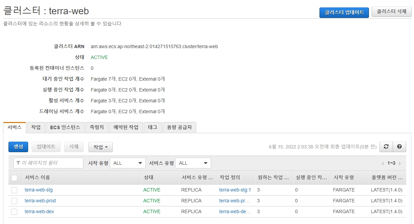This screenshot has width=414, height=224.
Task: Focus the 이 페이지의 필터 input field
Action: (x=48, y=163)
